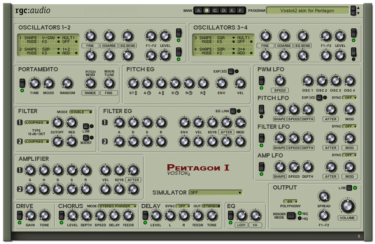The height and width of the screenshot is (244, 375).
Task: Toggle Pitch EG EXP(X5) switch
Action: coord(231,71)
